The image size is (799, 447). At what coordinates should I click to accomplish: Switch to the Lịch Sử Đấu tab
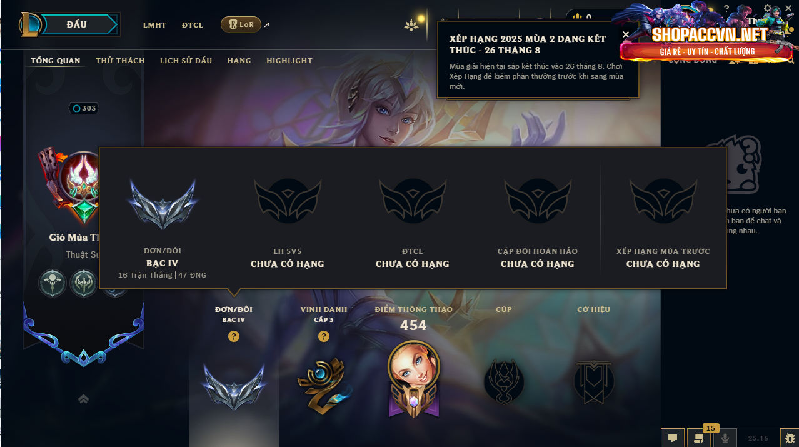186,61
